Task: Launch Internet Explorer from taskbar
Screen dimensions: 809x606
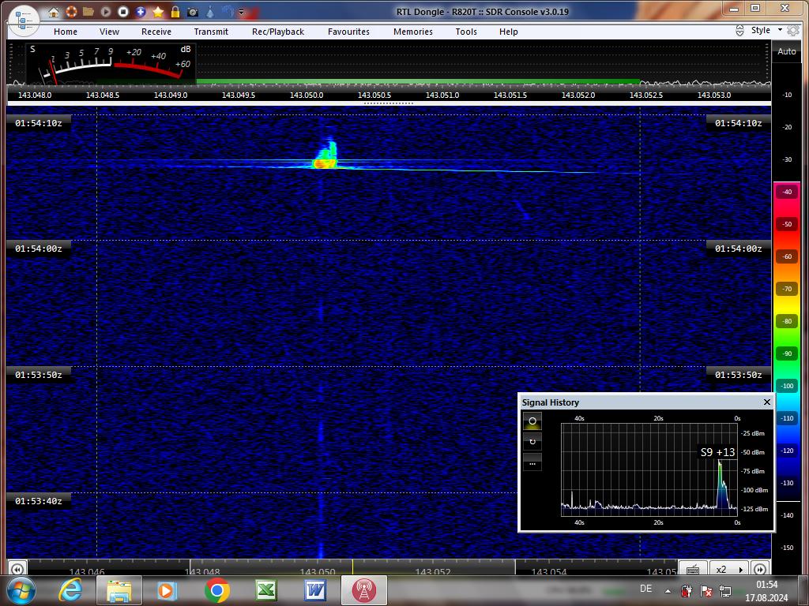Action: click(71, 590)
